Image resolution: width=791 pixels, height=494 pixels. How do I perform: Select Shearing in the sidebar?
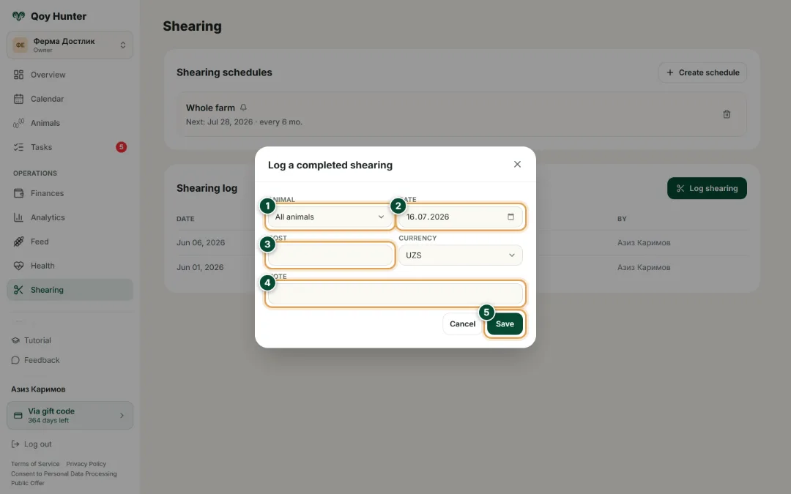(70, 290)
